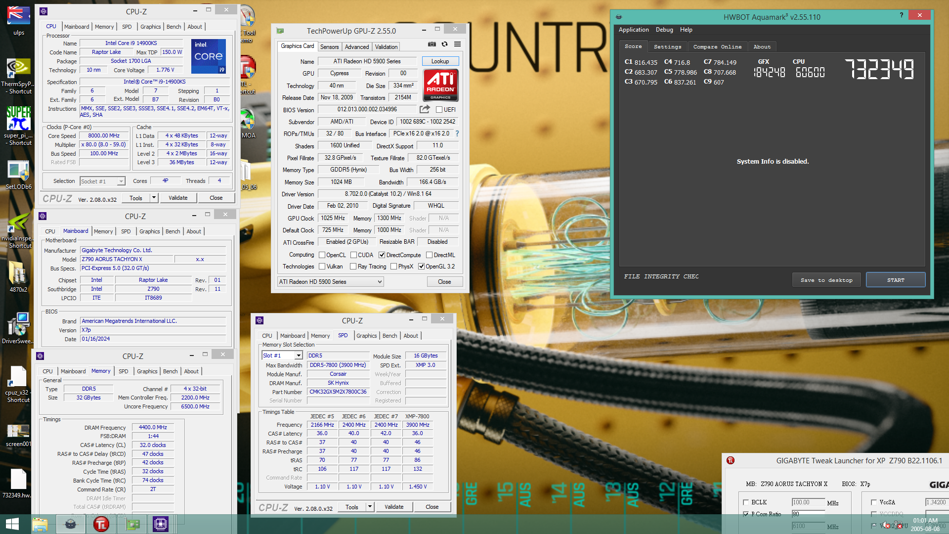The width and height of the screenshot is (949, 534).
Task: Switch to Aquamark taskbar icon
Action: 71,524
